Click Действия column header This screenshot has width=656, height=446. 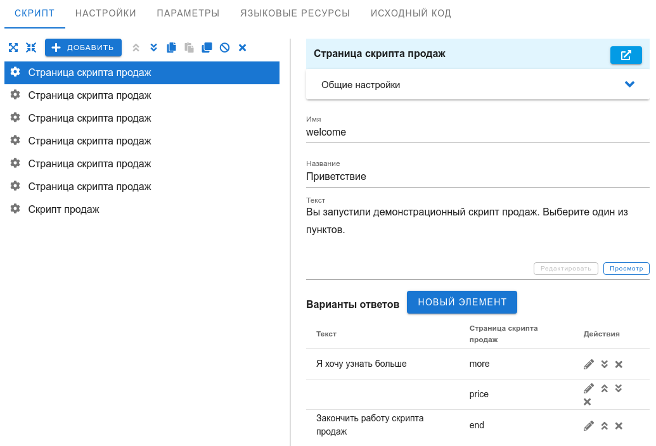[601, 334]
